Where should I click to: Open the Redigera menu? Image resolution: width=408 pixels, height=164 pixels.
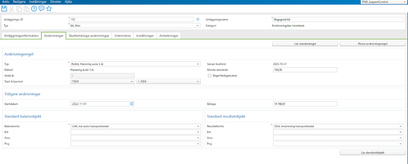click(19, 2)
